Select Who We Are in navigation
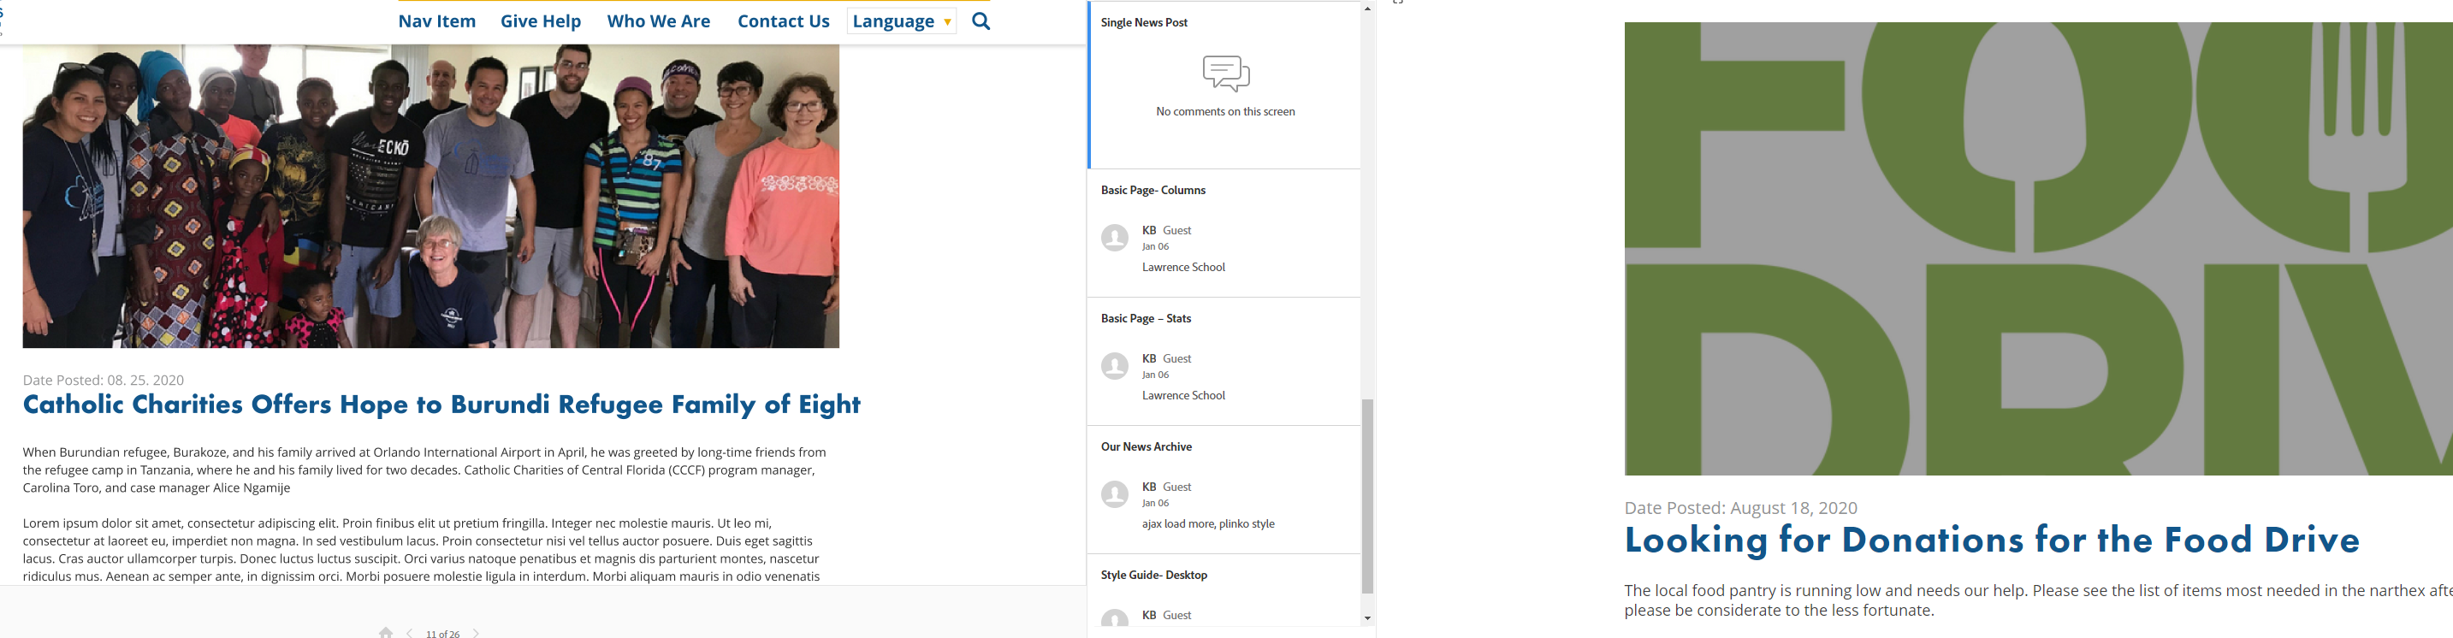This screenshot has width=2453, height=638. point(659,21)
